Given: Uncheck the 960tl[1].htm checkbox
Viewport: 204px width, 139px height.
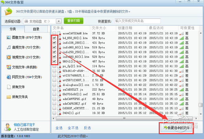Looking at the screenshot, I should tap(54, 61).
